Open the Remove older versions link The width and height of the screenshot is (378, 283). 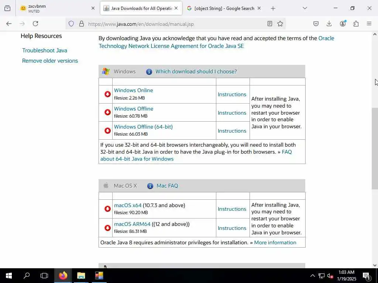click(50, 61)
